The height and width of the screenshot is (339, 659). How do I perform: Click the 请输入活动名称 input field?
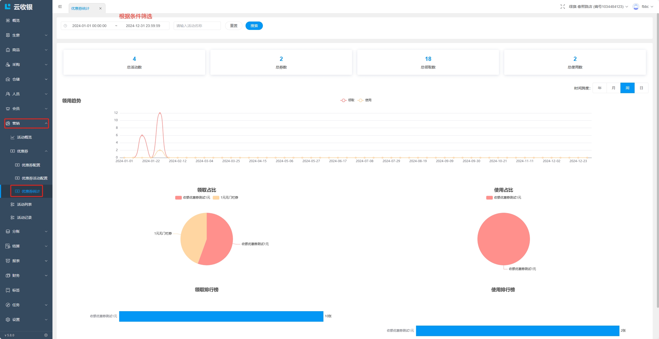197,26
